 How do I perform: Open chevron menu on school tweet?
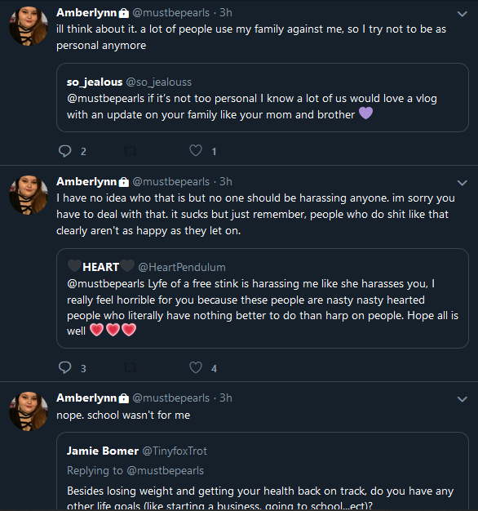pyautogui.click(x=462, y=399)
